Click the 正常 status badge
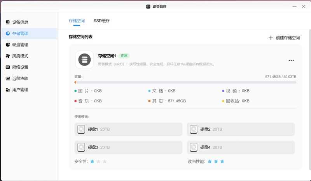Image resolution: width=311 pixels, height=181 pixels. 124,56
